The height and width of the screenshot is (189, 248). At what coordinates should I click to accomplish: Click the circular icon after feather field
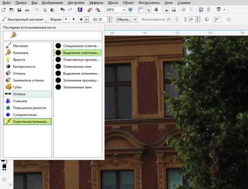(207, 19)
